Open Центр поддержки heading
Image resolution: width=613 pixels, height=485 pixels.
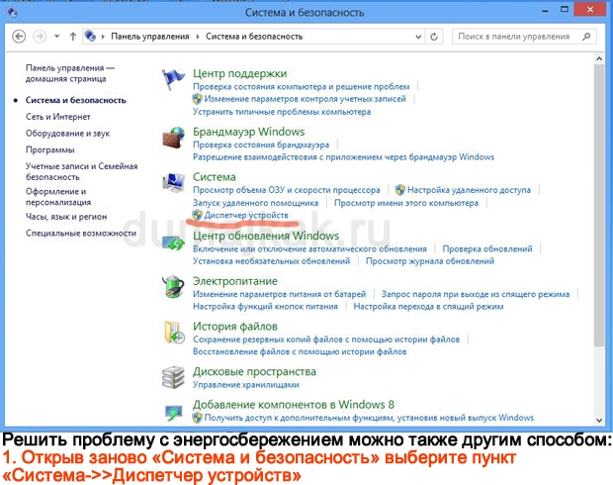(x=239, y=73)
